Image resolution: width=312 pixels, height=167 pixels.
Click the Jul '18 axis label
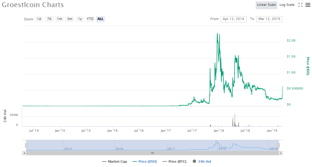[245, 131]
